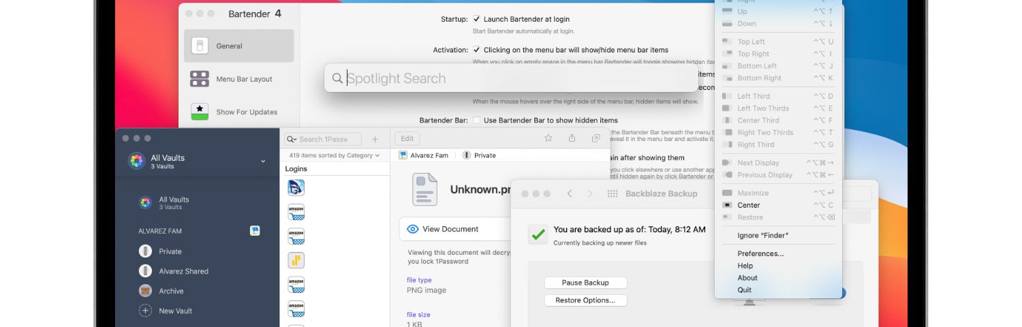Open Help from the snapping menu

tap(778, 266)
